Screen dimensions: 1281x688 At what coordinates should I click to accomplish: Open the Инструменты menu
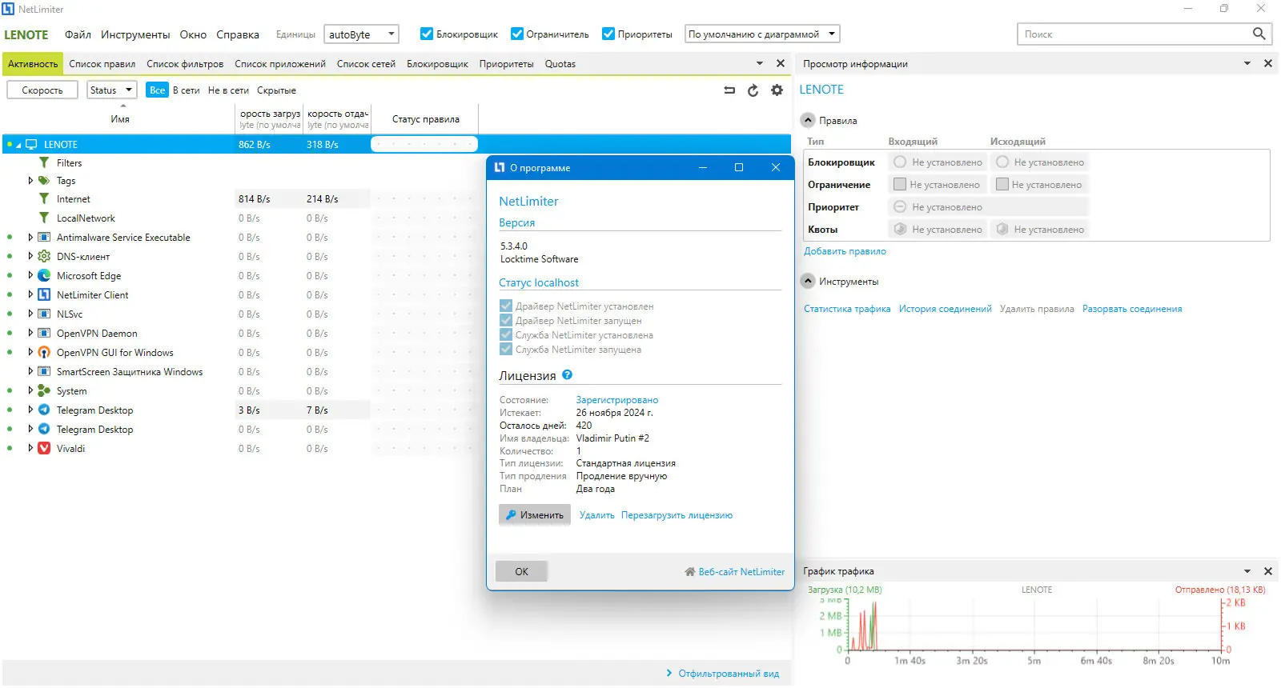pyautogui.click(x=135, y=34)
